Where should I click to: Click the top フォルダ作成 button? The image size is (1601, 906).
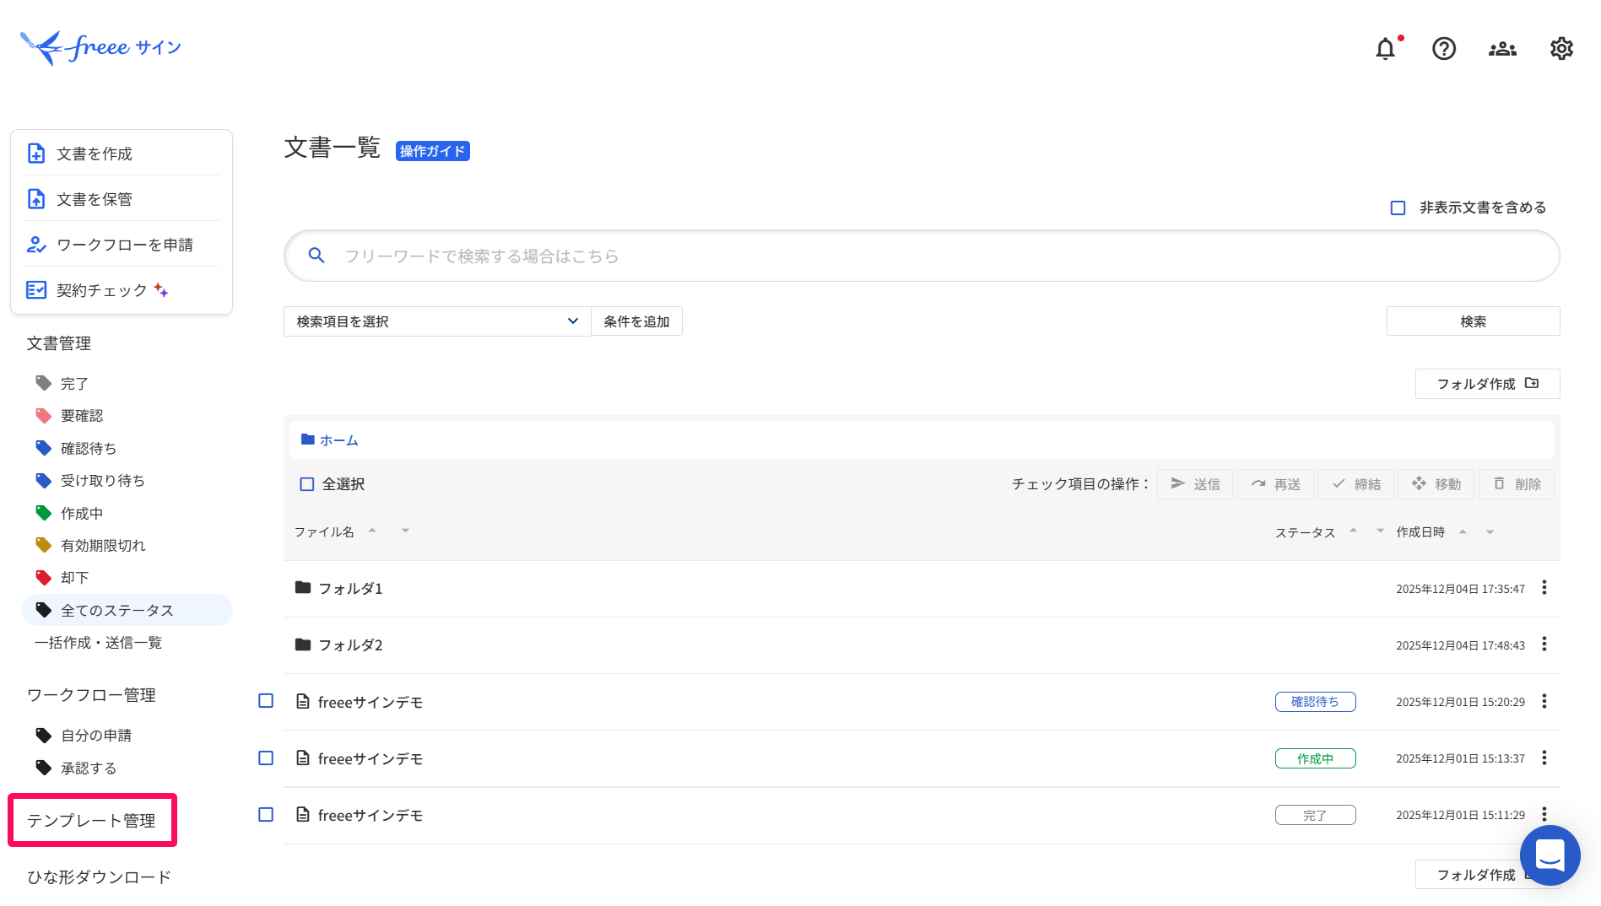pyautogui.click(x=1487, y=384)
